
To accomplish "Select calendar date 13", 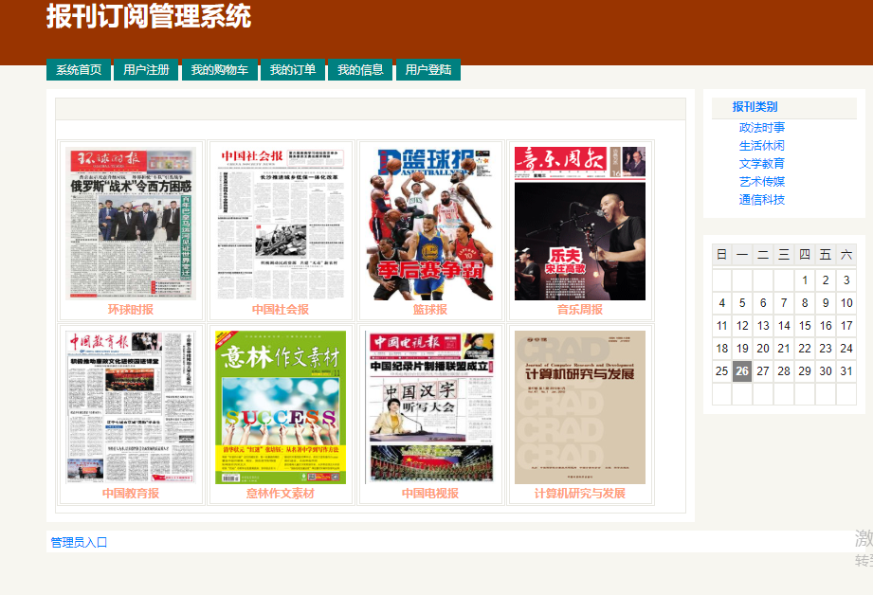I will tap(763, 326).
